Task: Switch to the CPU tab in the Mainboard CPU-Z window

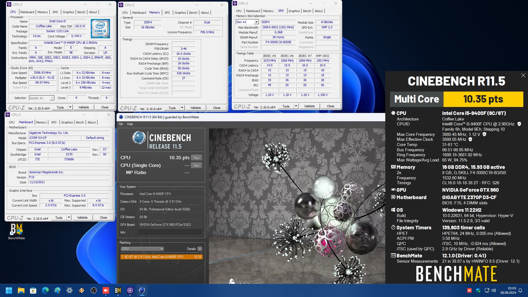Action: tap(12, 122)
